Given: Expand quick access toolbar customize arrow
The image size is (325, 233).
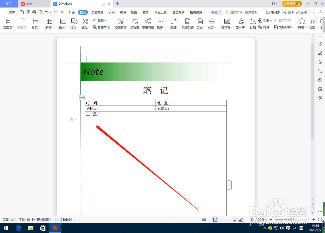Looking at the screenshot, I should (x=62, y=12).
